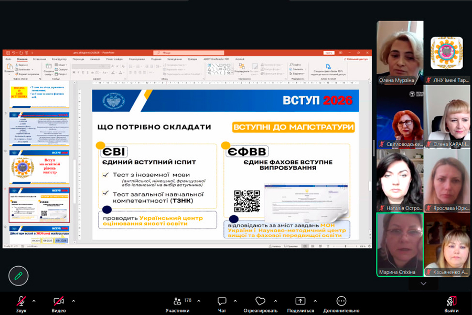Viewport: 472px width, 315px height.
Task: Click the Save icon in PowerPoint title bar
Action: pyautogui.click(x=8, y=52)
